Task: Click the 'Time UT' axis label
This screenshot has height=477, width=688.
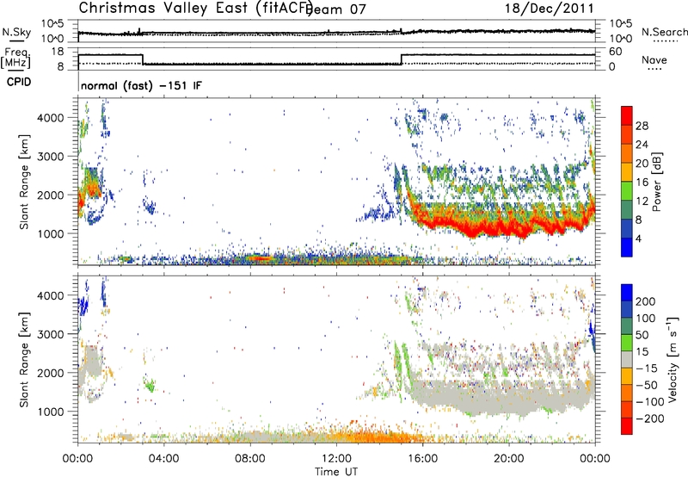Action: pyautogui.click(x=336, y=471)
